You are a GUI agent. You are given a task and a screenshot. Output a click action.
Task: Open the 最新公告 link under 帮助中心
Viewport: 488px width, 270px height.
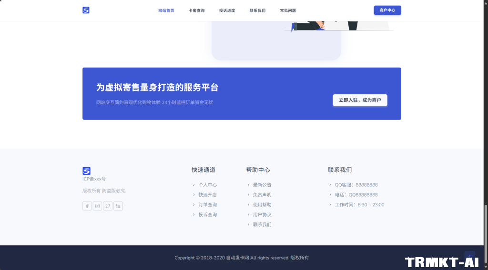point(262,185)
